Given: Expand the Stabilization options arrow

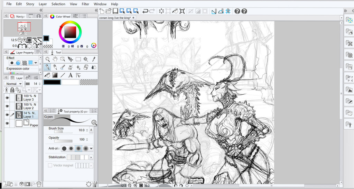Looking at the screenshot, I should click(x=91, y=157).
